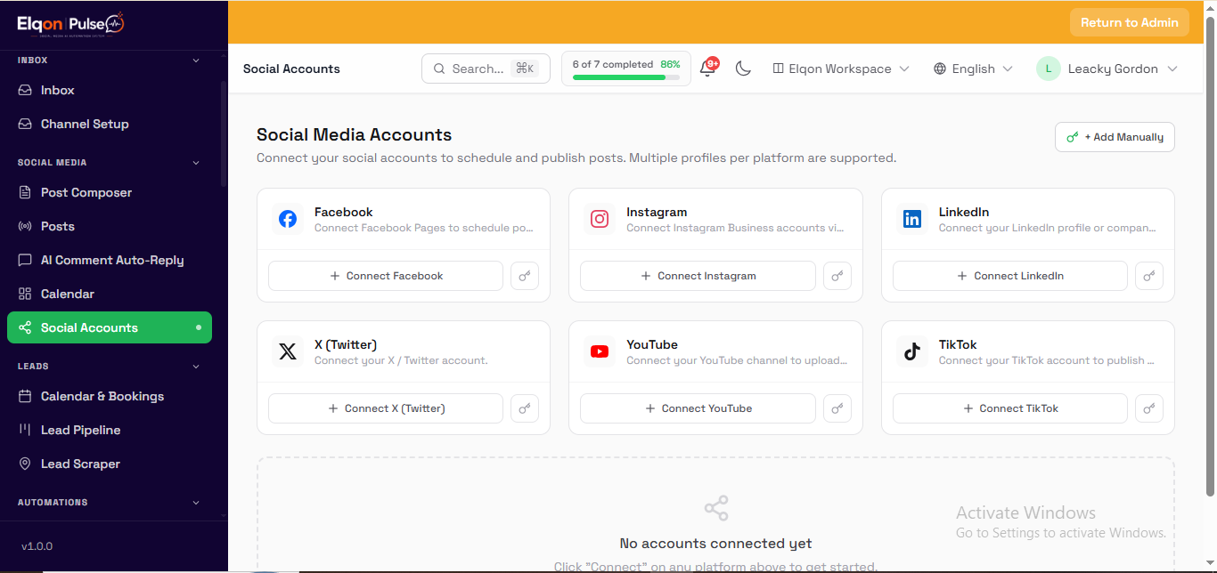Open the Elqon Workspace dropdown
1217x573 pixels.
[x=840, y=69]
